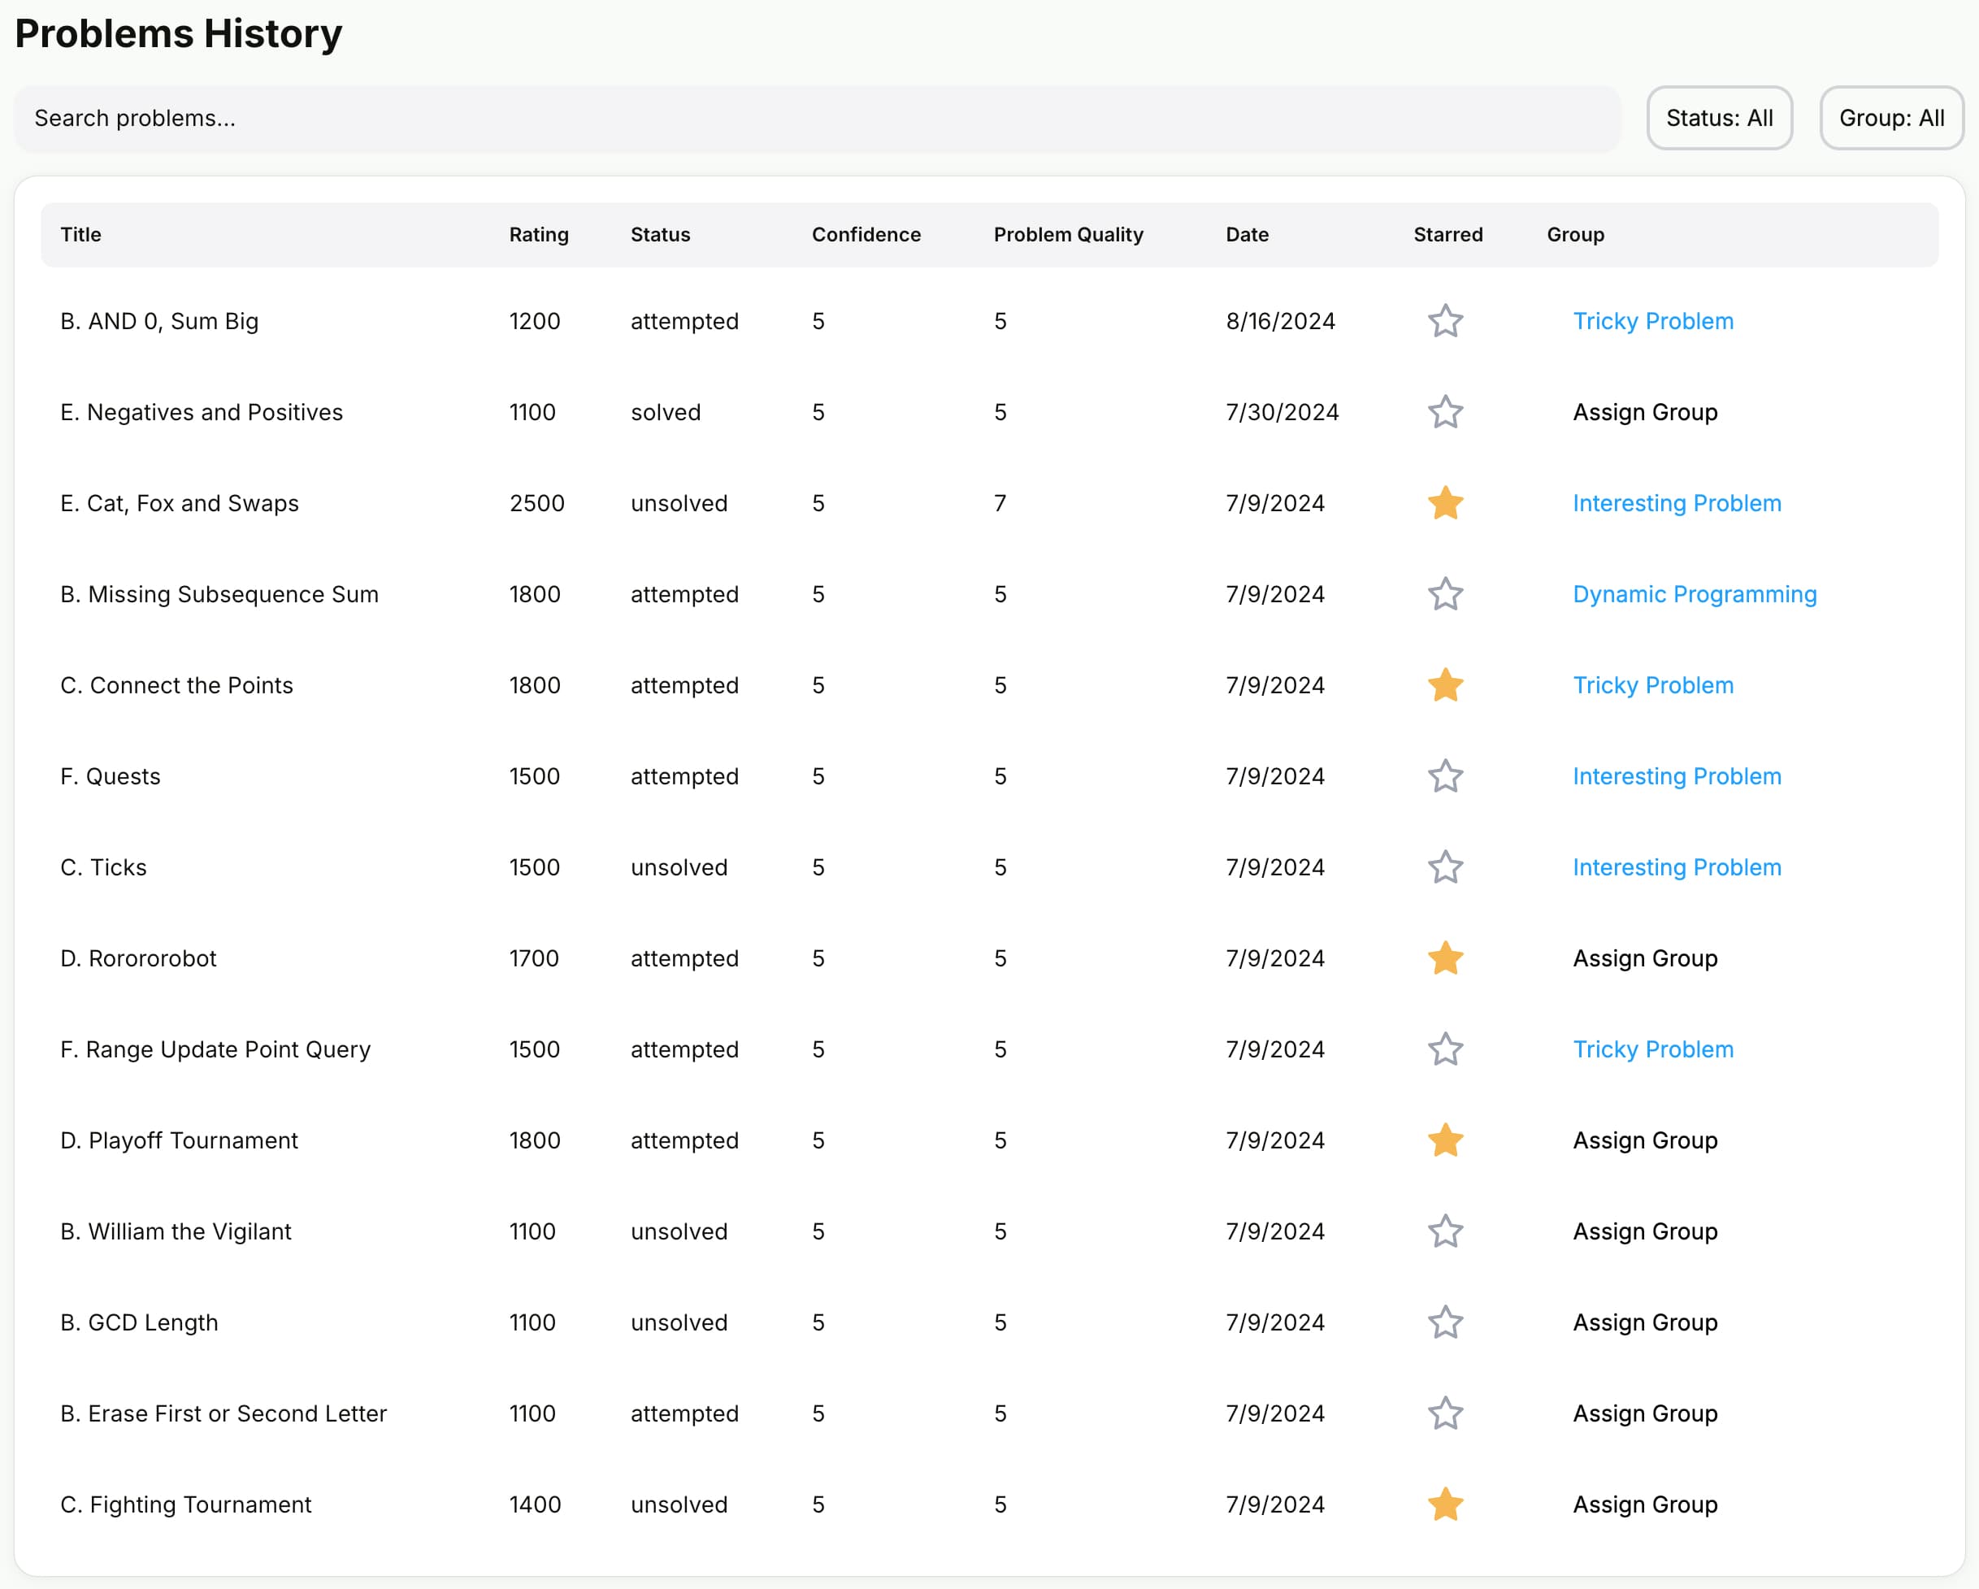The width and height of the screenshot is (1979, 1589).
Task: Toggle star for F. Quests
Action: click(1443, 777)
